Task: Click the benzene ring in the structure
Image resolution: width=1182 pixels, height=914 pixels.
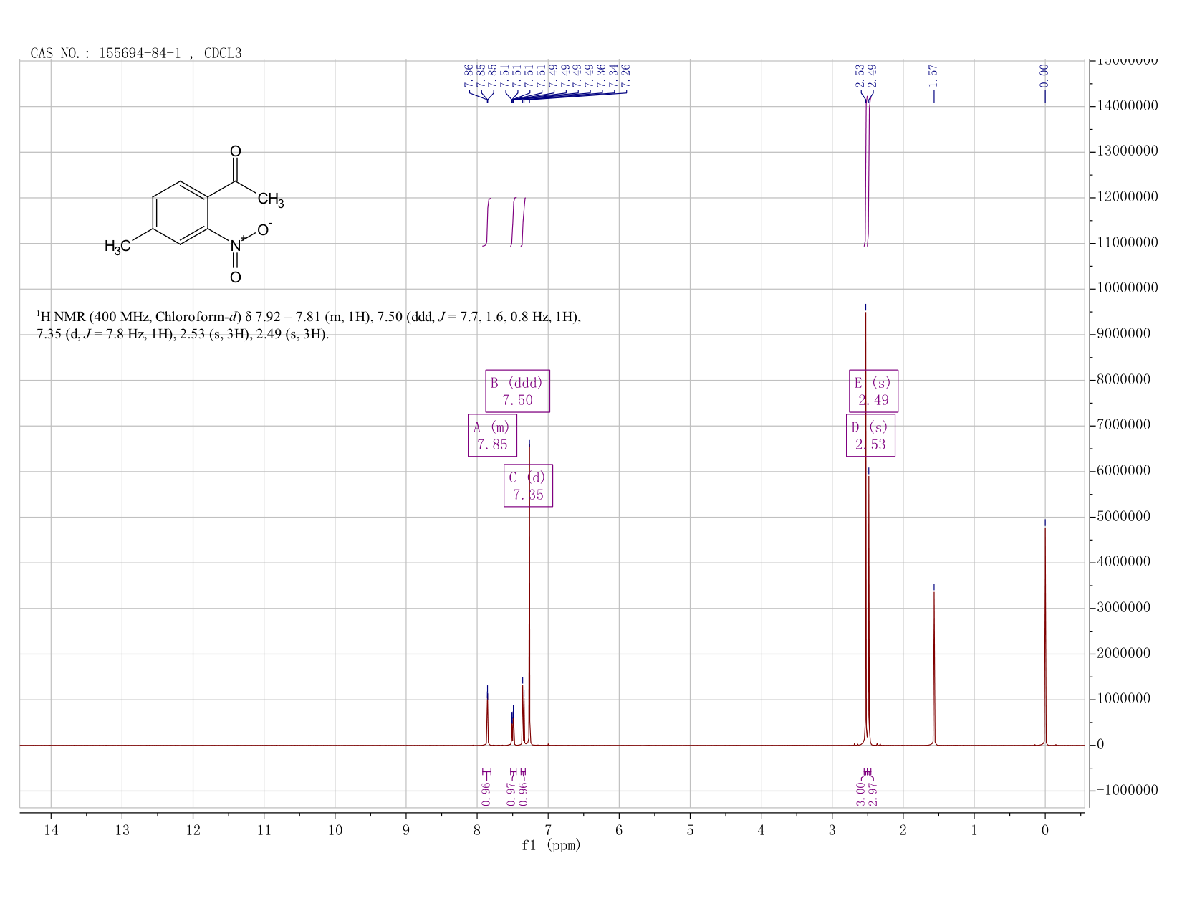Action: point(181,214)
